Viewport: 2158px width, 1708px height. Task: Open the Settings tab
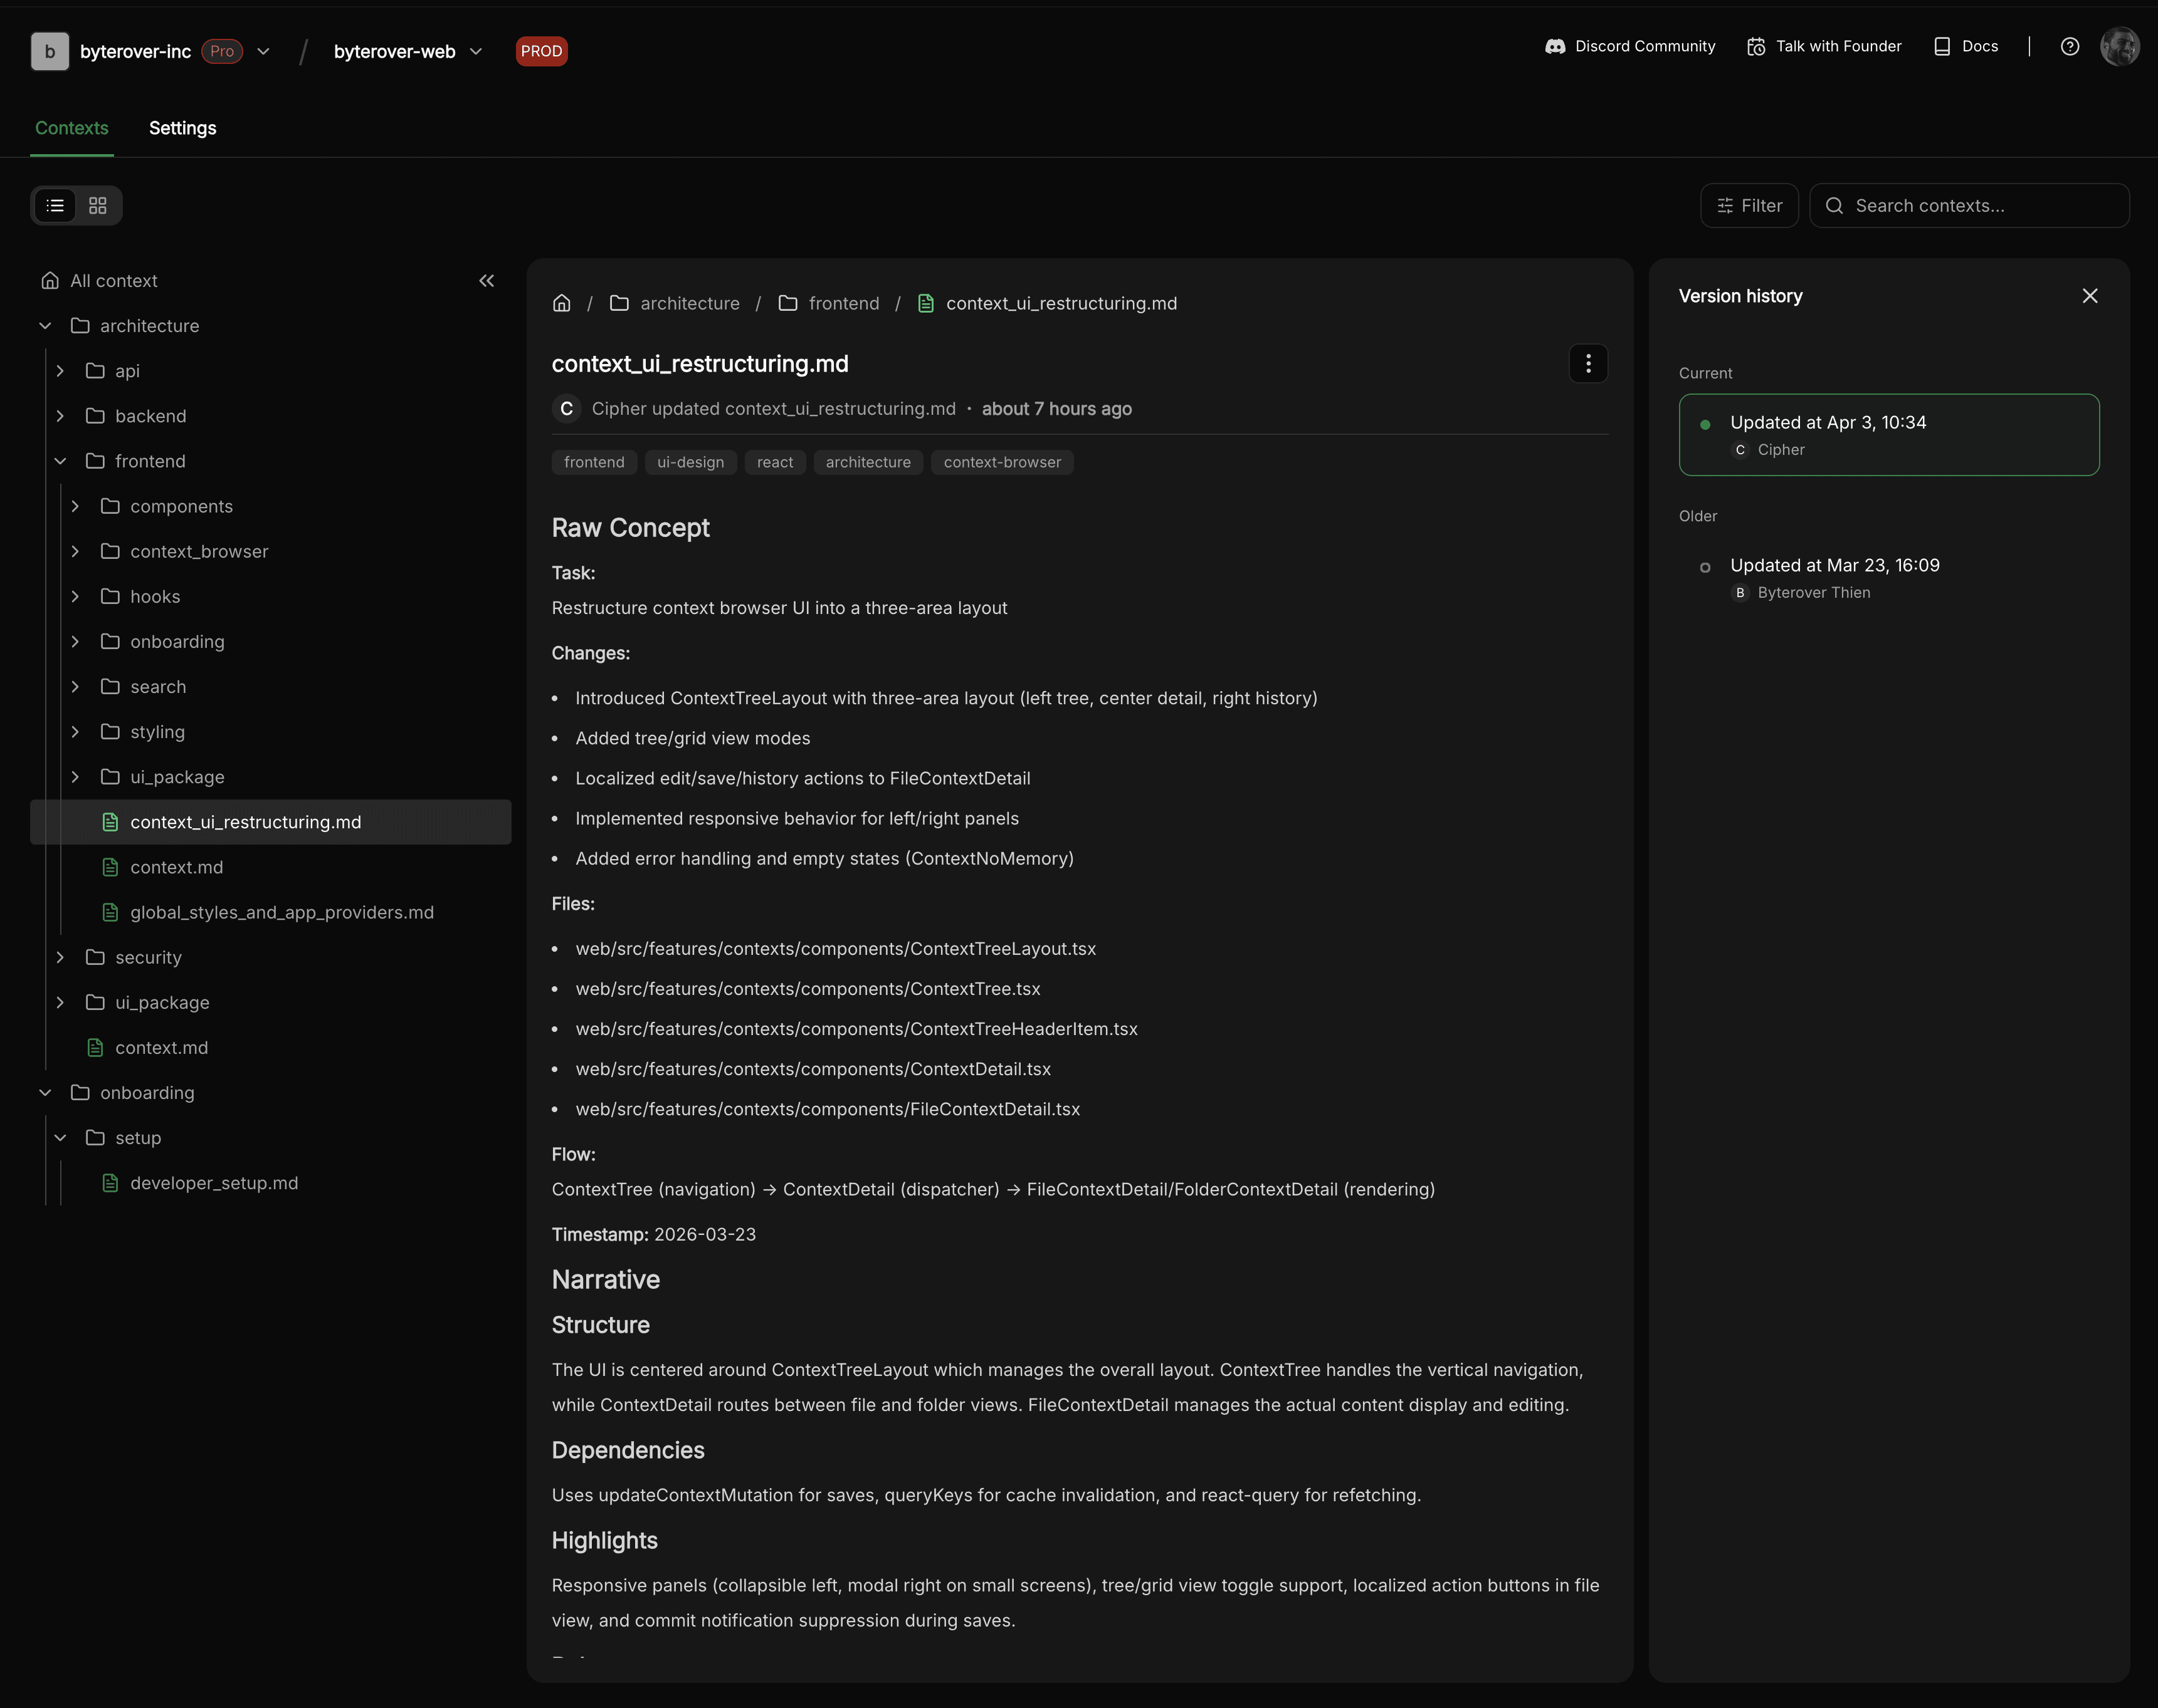pos(182,128)
